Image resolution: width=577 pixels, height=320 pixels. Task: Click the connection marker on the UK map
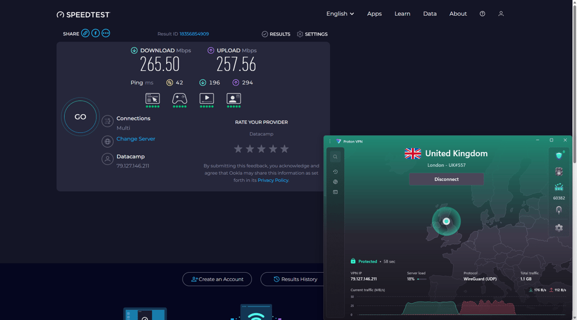click(x=446, y=221)
